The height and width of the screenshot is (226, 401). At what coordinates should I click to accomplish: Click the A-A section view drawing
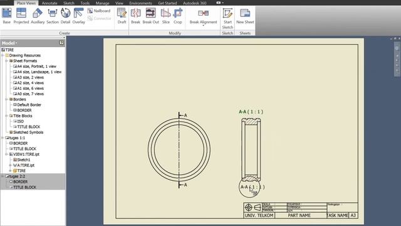[x=251, y=149]
